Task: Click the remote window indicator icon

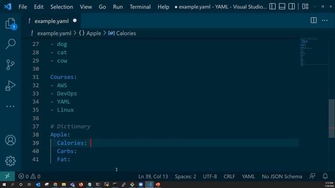Action: [7, 177]
